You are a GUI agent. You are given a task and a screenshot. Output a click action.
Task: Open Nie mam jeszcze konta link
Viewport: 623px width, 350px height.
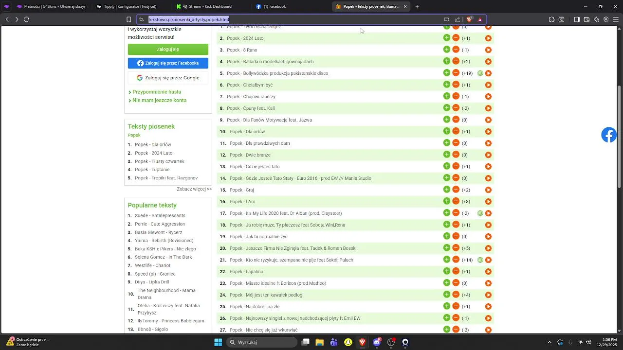160,100
